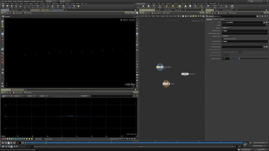The image size is (269, 151).
Task: Switch to the Channel tab in parameters
Action: point(216,19)
